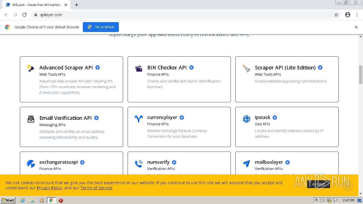The height and width of the screenshot is (204, 363).
Task: Click the page vertical scrollbar thumb
Action: pos(361,74)
